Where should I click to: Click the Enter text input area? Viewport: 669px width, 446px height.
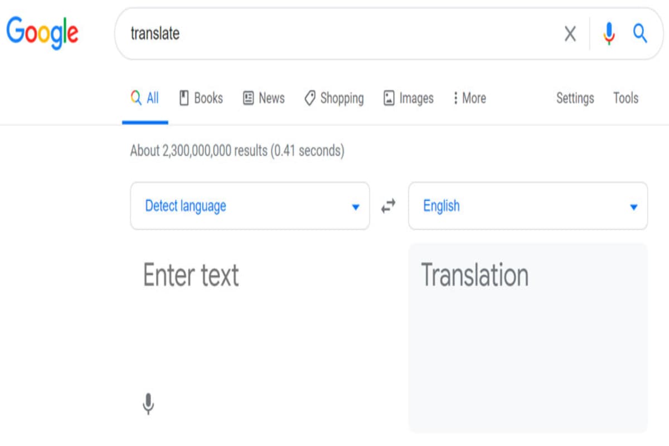click(x=250, y=312)
